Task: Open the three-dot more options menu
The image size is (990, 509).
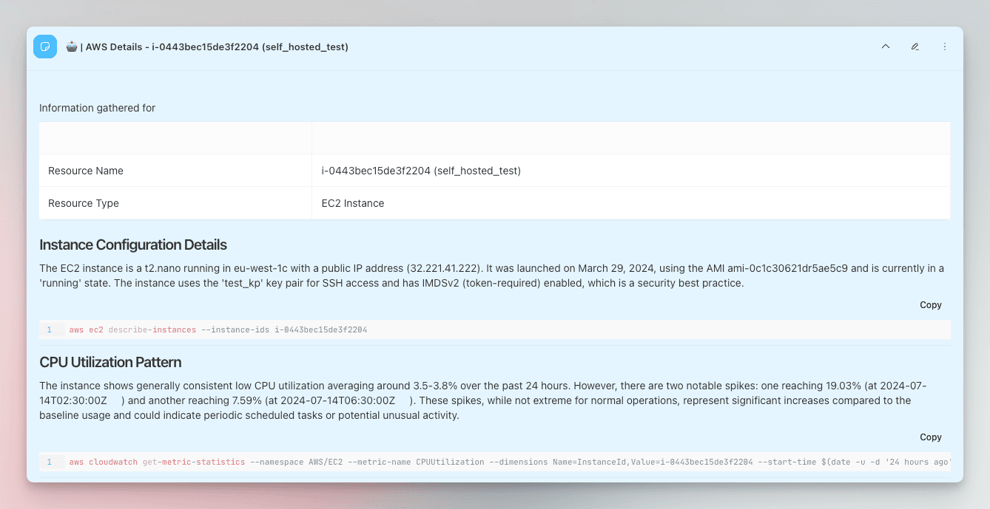Action: pyautogui.click(x=945, y=47)
